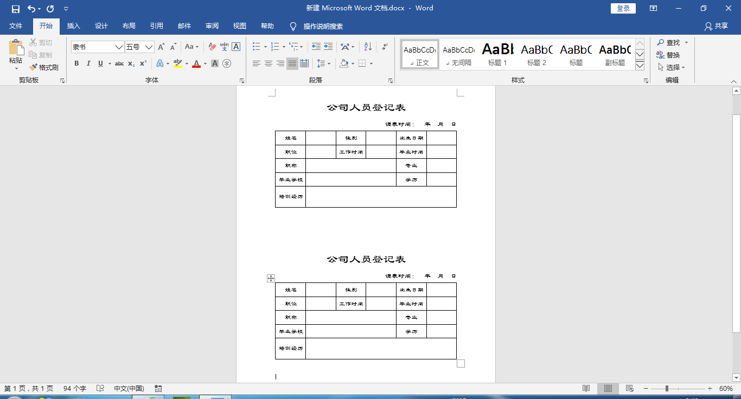The width and height of the screenshot is (741, 399).
Task: Click Clear Formatting eraser icon
Action: 212,47
